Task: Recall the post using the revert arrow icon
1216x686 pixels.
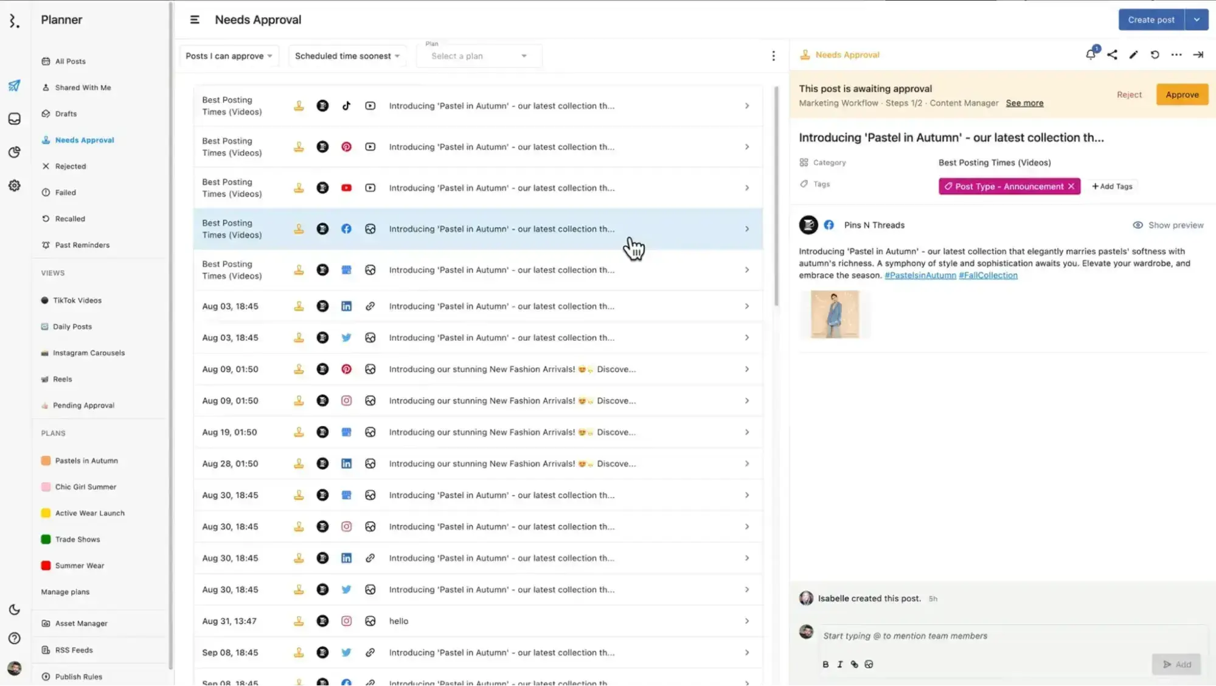Action: tap(1155, 55)
